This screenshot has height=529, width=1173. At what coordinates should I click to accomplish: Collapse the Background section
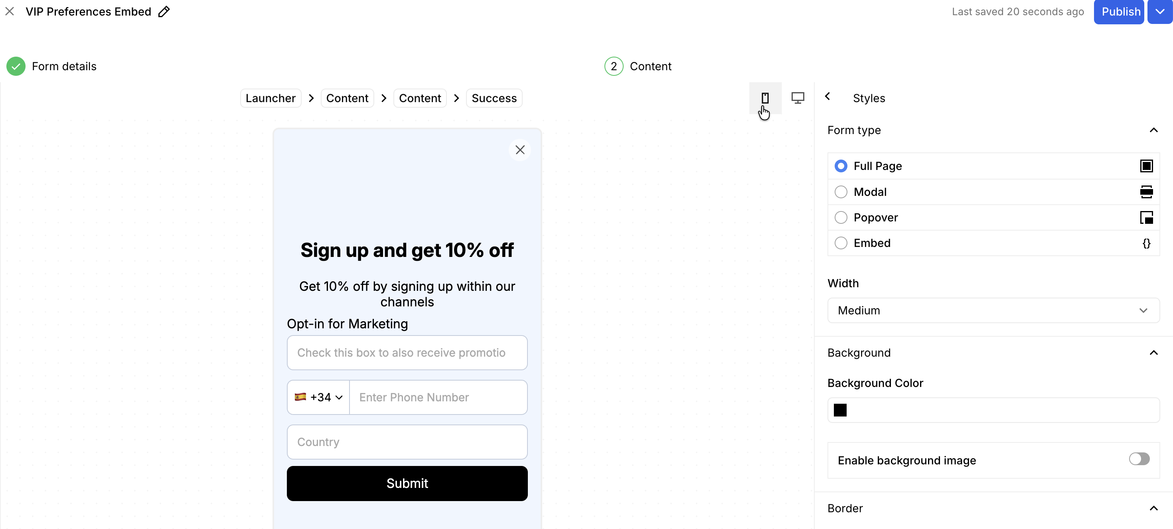(1153, 353)
